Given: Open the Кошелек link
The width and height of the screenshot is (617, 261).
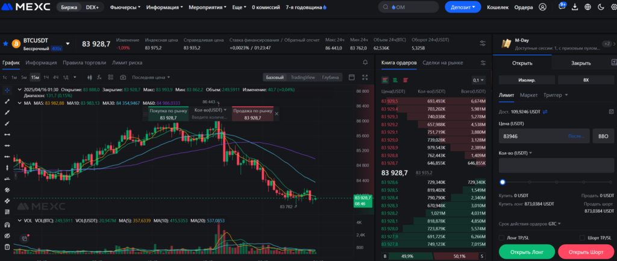Looking at the screenshot, I should tap(498, 7).
